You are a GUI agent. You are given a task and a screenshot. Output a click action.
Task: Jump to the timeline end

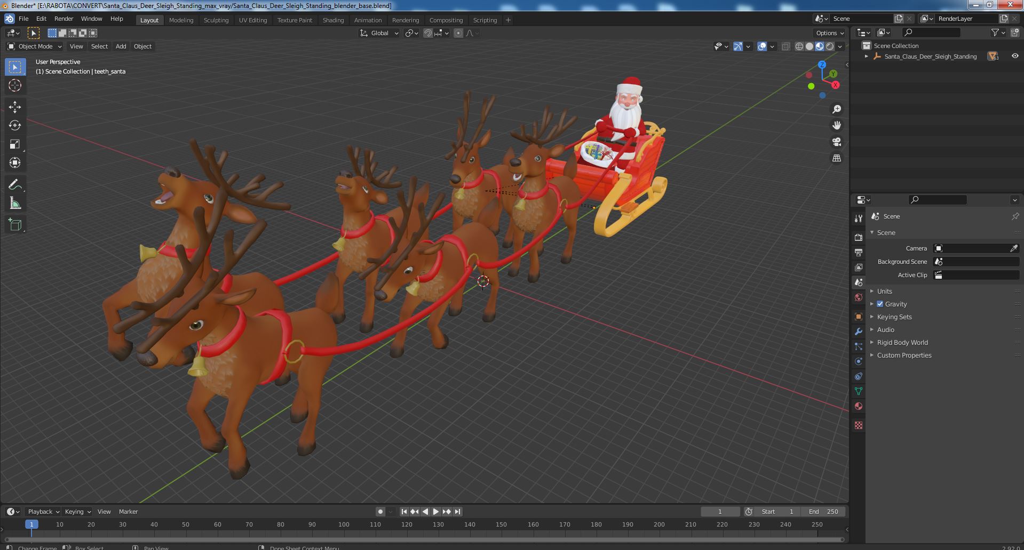click(457, 512)
